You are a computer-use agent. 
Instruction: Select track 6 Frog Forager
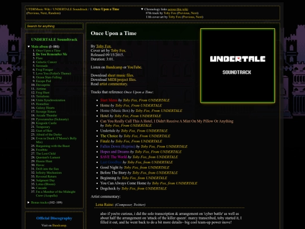click(x=45, y=70)
